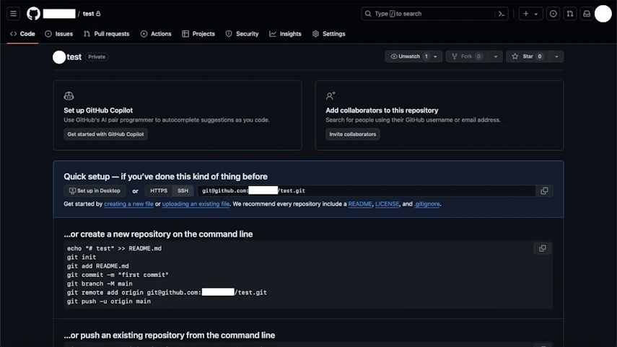Image resolution: width=617 pixels, height=347 pixels.
Task: Open the Insights tab
Action: 285,34
